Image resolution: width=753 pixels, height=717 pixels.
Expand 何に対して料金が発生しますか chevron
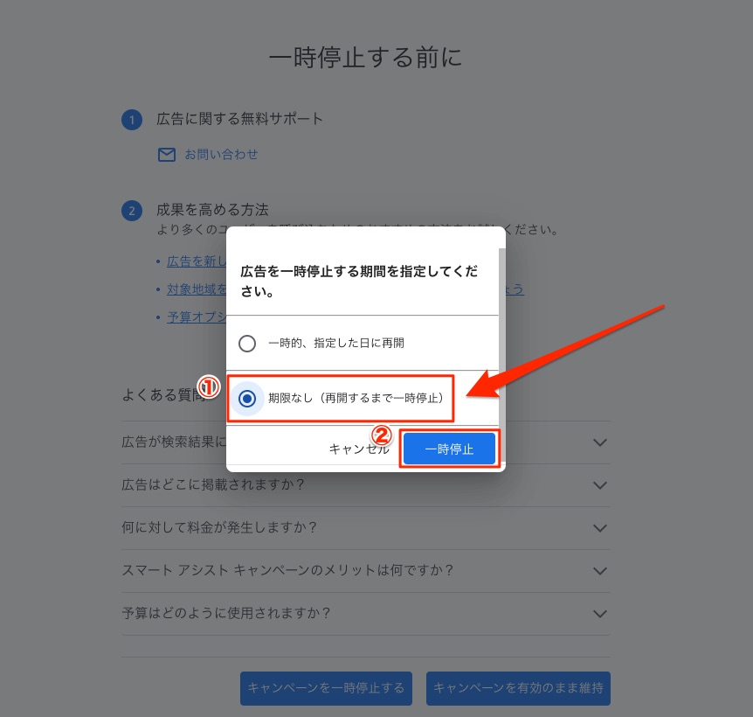coord(600,528)
